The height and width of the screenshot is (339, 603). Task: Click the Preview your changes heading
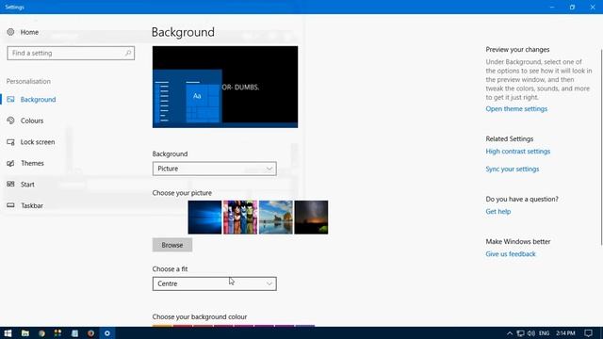(517, 49)
